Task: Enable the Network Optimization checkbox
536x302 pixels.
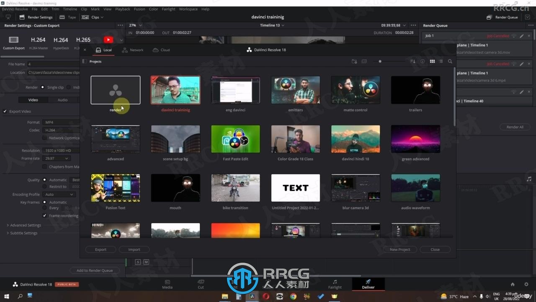Action: pos(45,138)
